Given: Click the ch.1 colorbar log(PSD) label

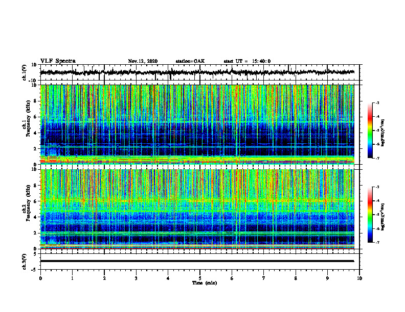Looking at the screenshot, I should [383, 133].
